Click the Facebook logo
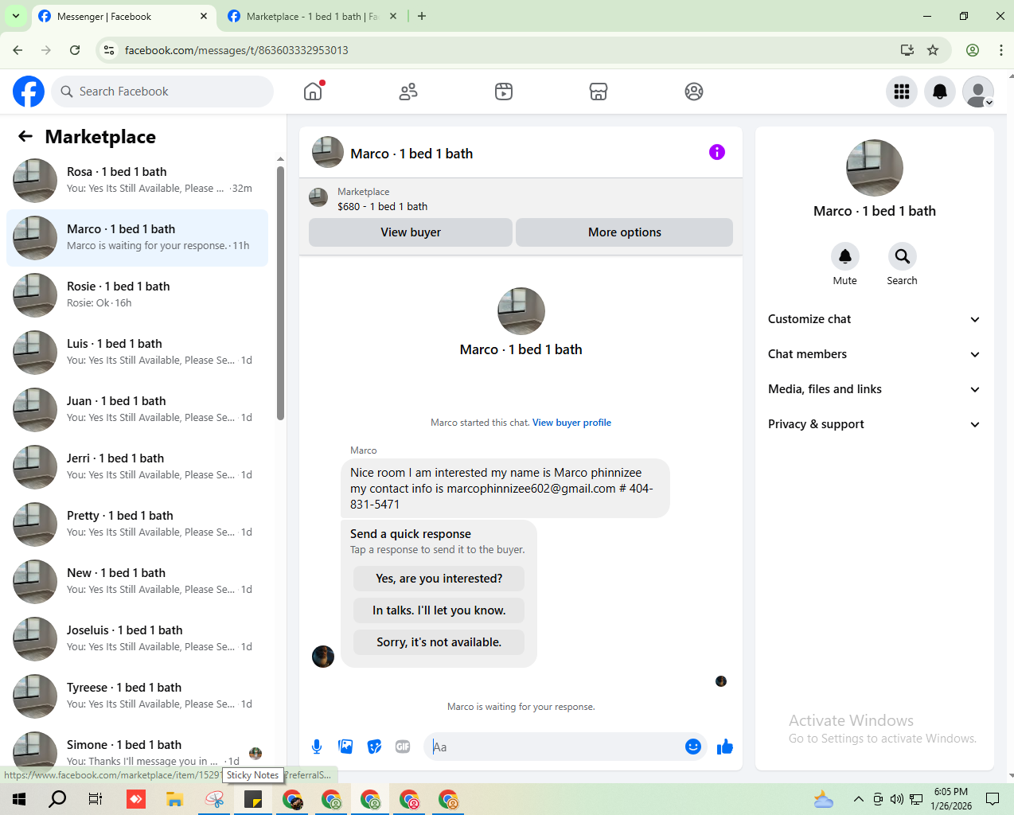Image resolution: width=1014 pixels, height=815 pixels. coord(29,92)
